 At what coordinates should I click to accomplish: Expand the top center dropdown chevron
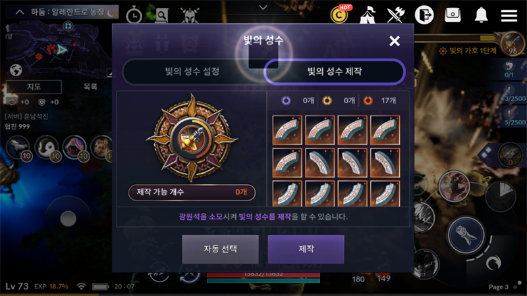(263, 7)
